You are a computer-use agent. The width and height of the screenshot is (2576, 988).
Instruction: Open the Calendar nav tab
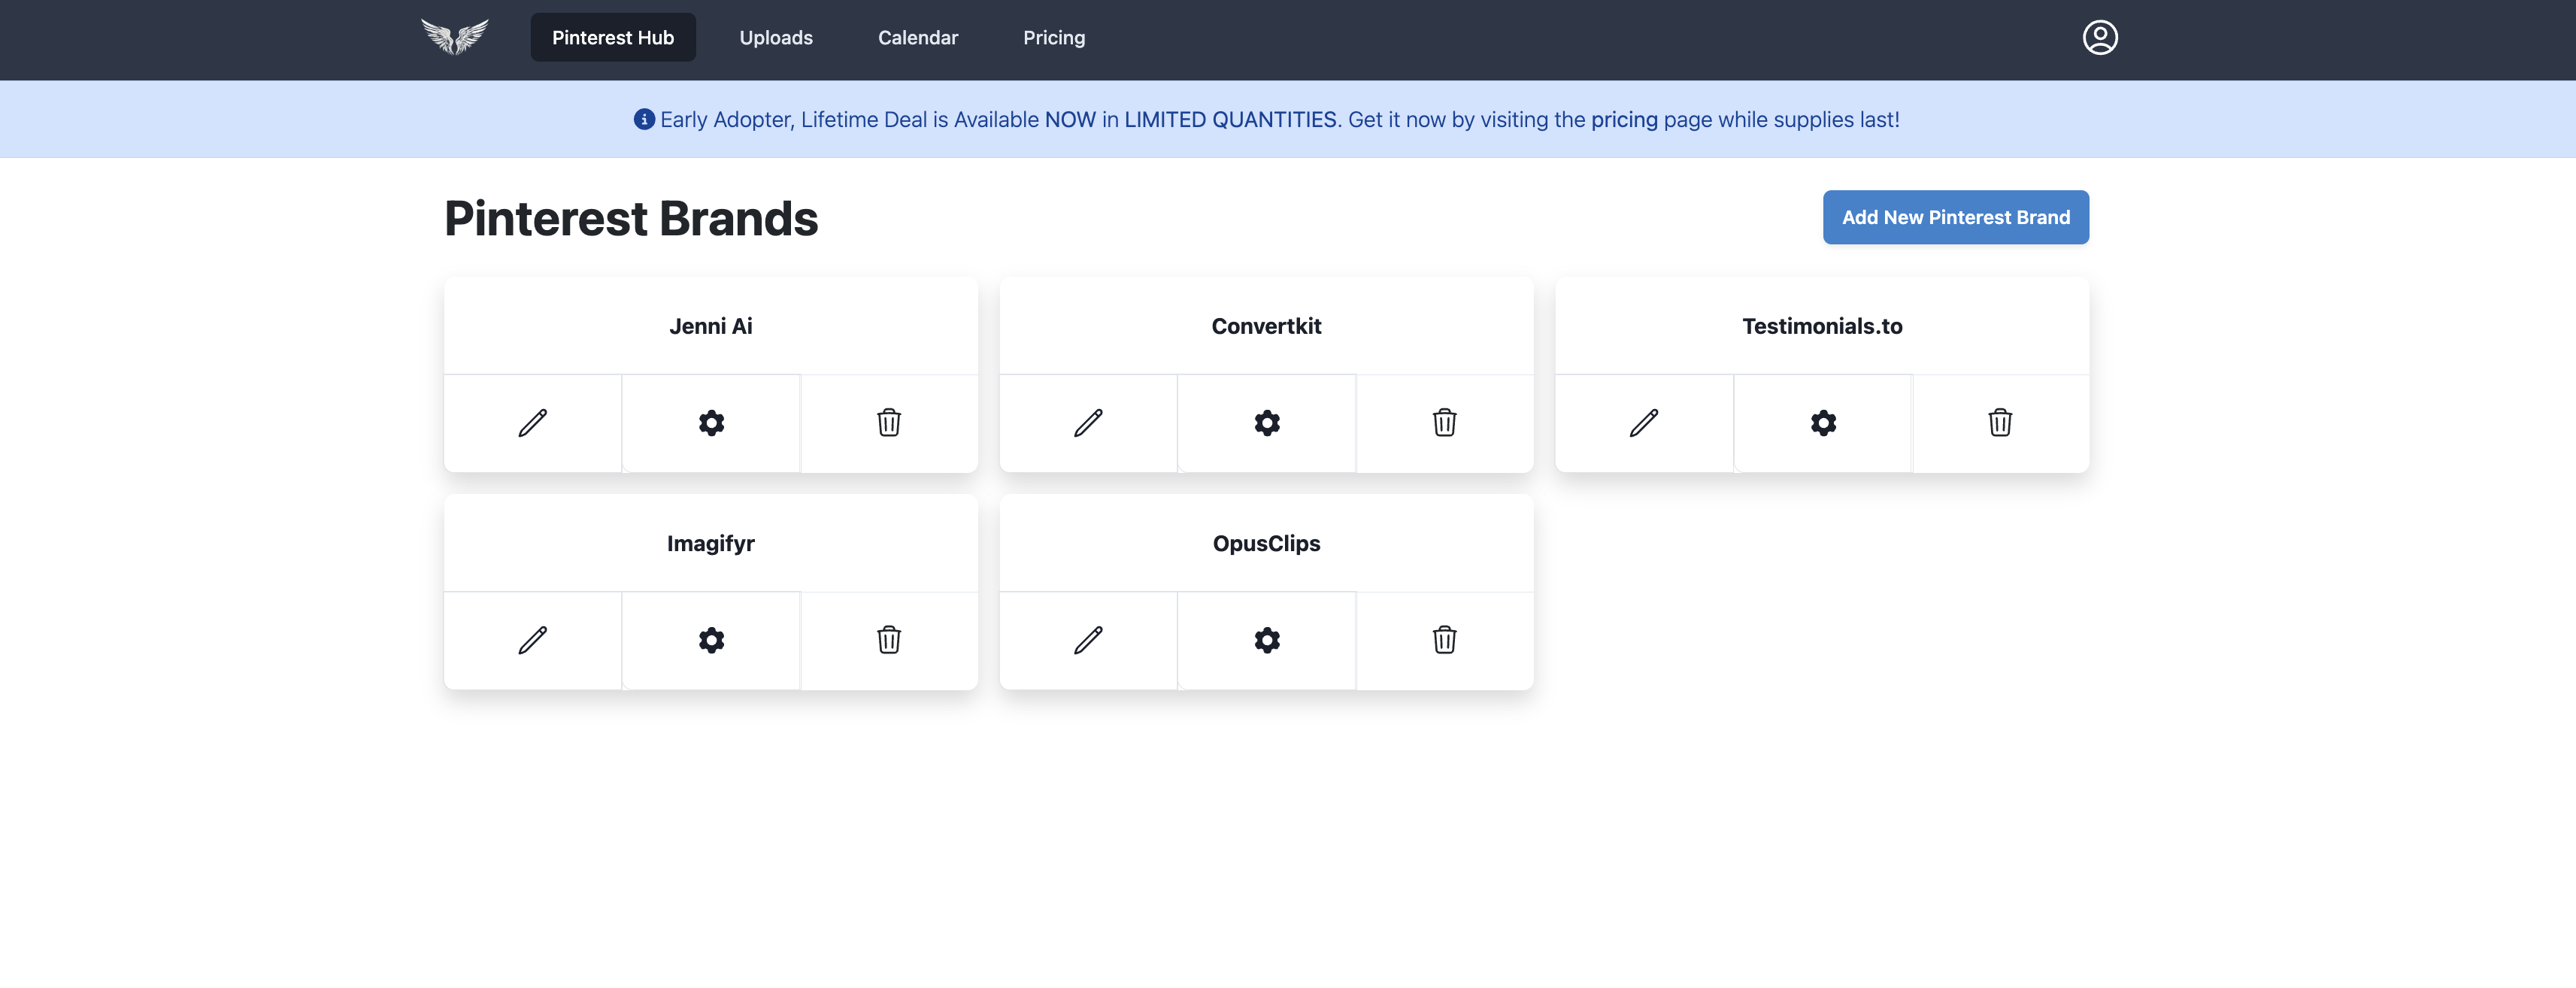coord(918,38)
